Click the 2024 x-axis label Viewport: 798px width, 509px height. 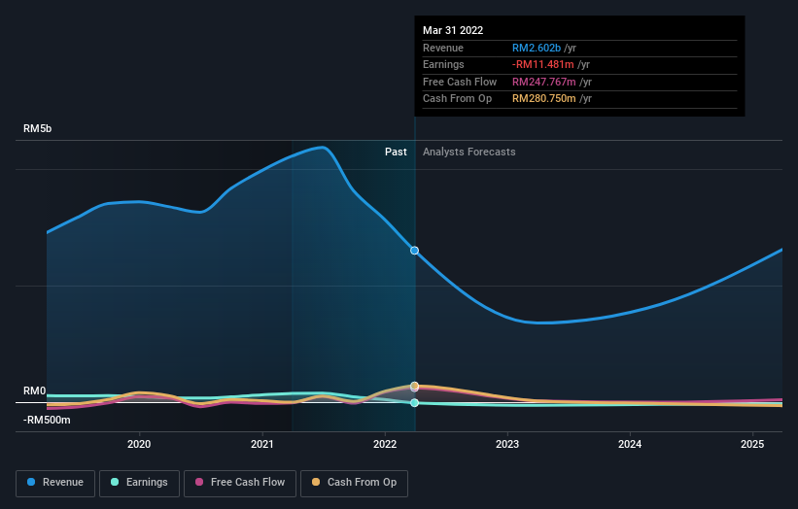coord(630,445)
